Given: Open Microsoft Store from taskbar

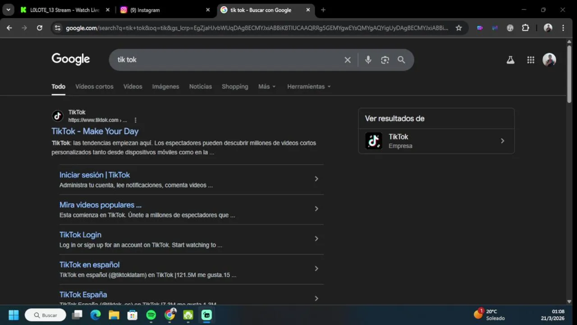Looking at the screenshot, I should 133,315.
